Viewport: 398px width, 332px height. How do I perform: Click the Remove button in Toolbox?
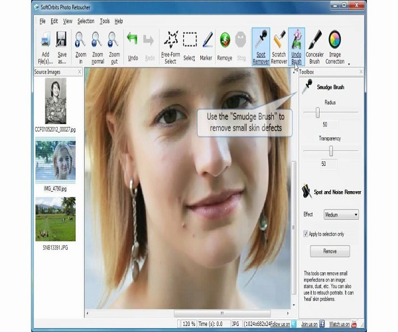tap(330, 251)
